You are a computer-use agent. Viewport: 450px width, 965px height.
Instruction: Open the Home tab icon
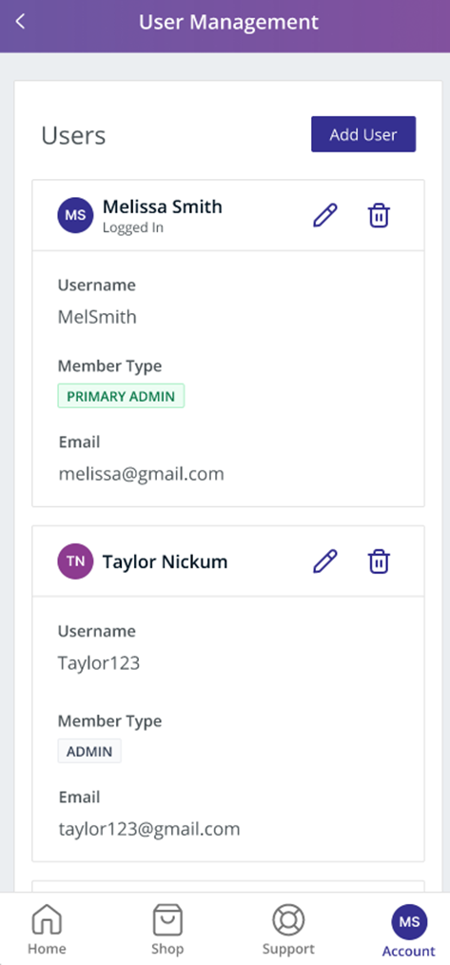(x=47, y=920)
